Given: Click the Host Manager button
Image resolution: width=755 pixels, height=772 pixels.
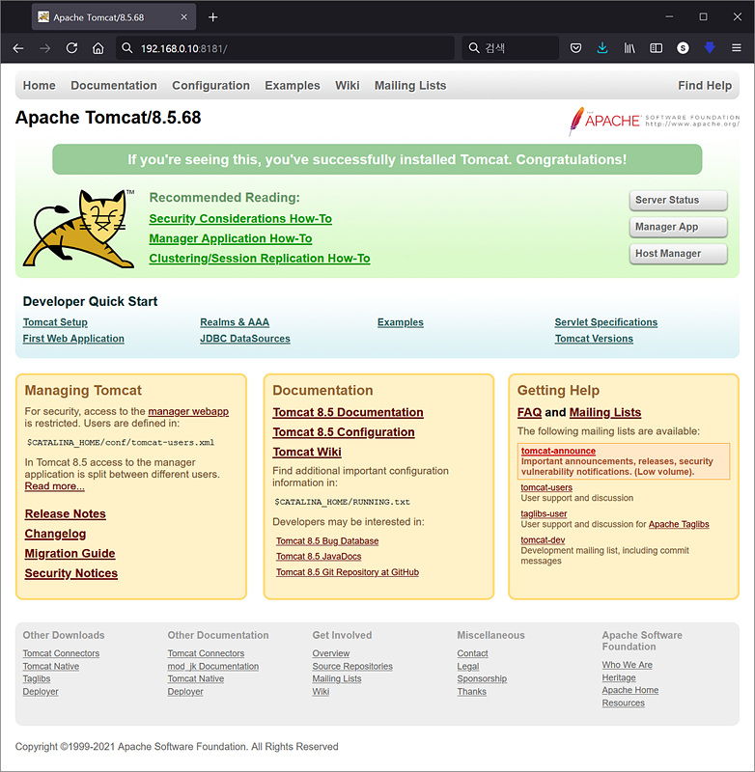Looking at the screenshot, I should click(678, 254).
